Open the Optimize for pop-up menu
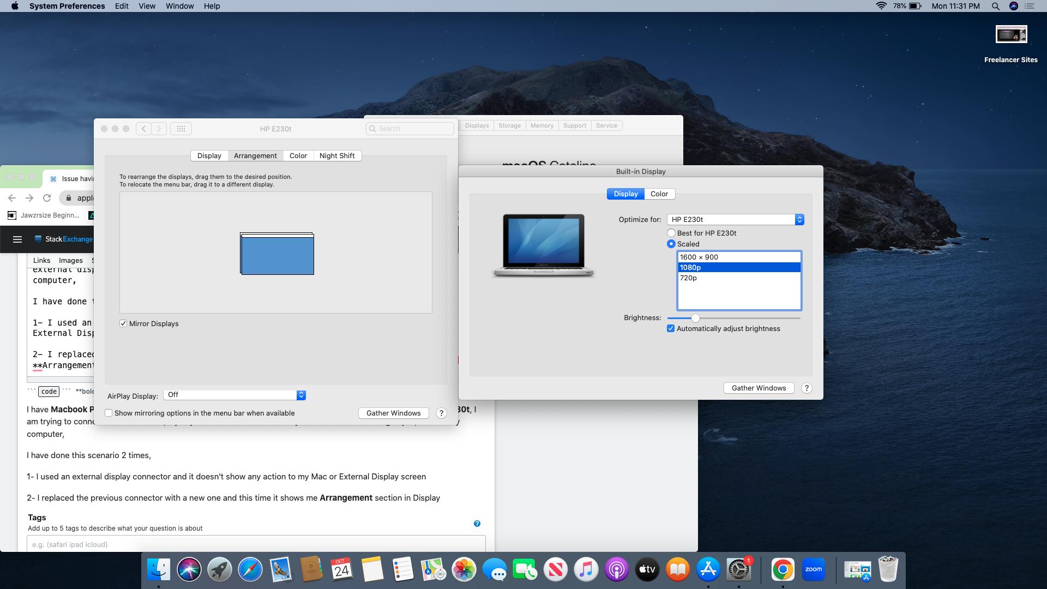 click(x=735, y=219)
